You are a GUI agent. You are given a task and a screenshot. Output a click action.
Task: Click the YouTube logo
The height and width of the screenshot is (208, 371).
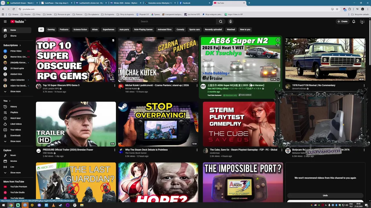click(x=17, y=21)
